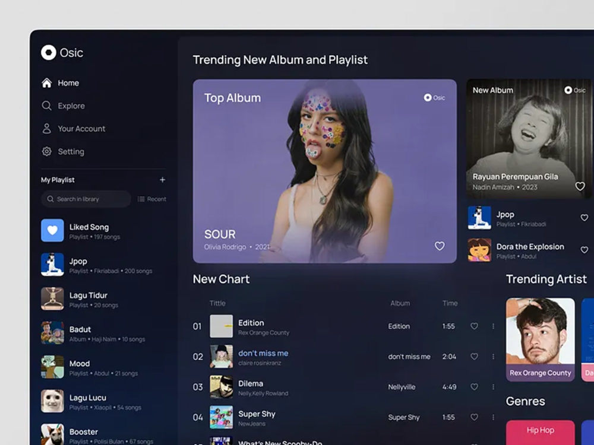The image size is (594, 445).
Task: Click the Liked Song heart thumbnail
Action: coord(52,230)
